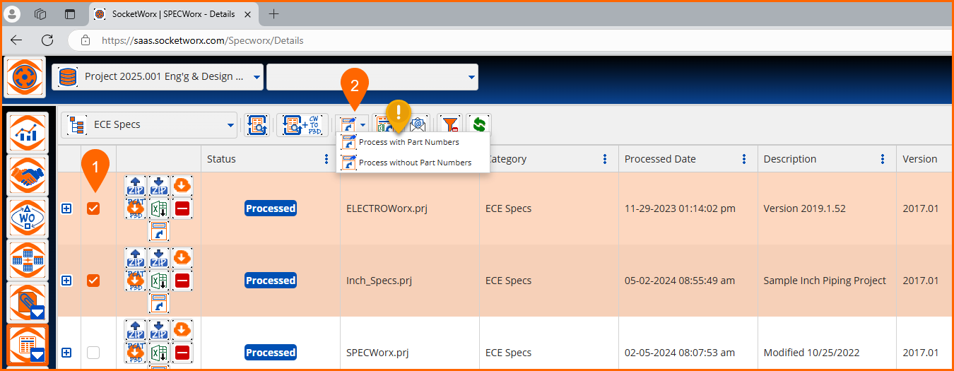The width and height of the screenshot is (954, 371).
Task: Click red delete icon for Inch_Specs.prj
Action: 182,281
